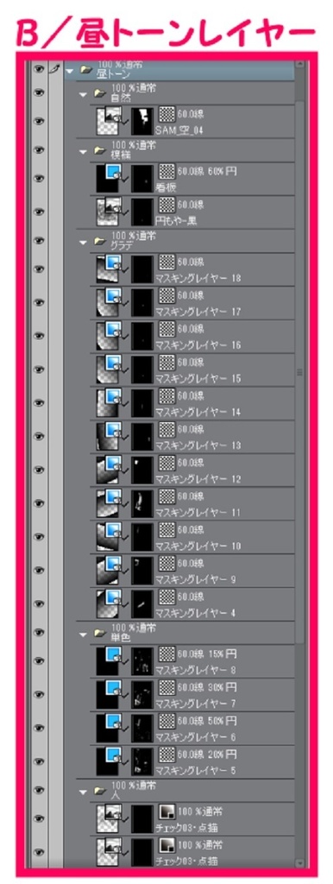Collapse the 単色 folder
The image size is (333, 884).
83,635
